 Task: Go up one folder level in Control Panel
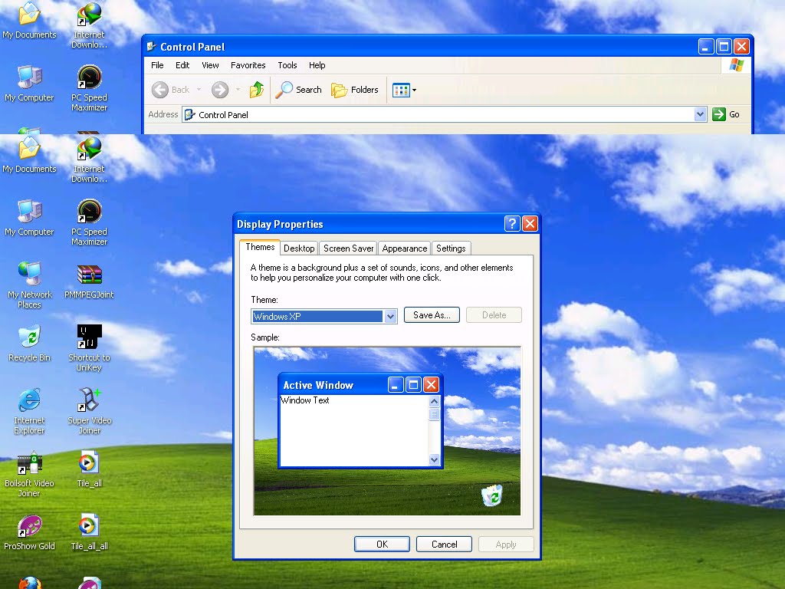tap(257, 90)
